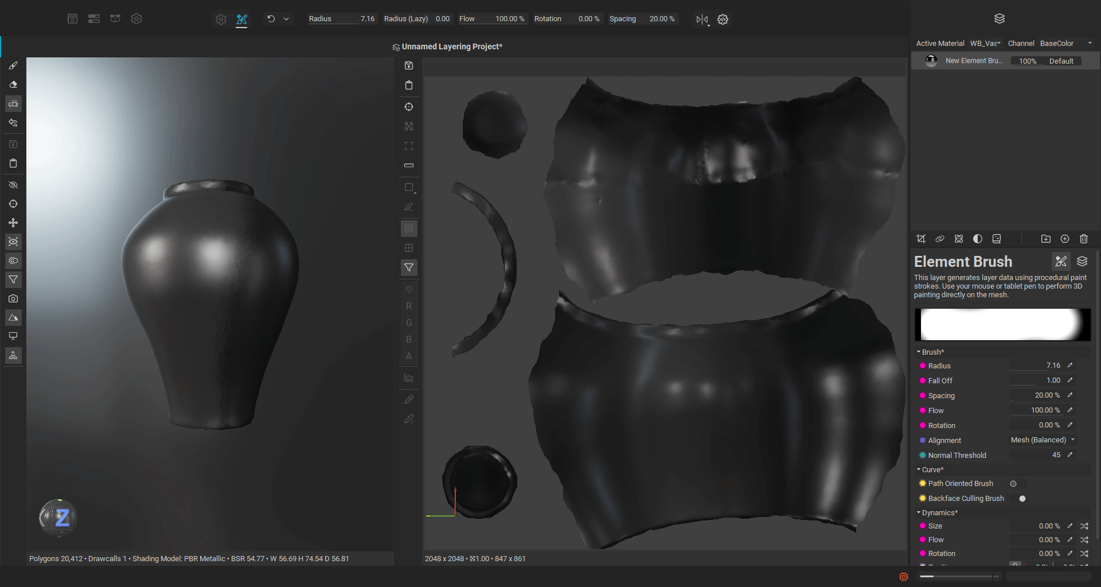Click the crop icon in layer toolbar
1101x587 pixels.
click(x=921, y=239)
